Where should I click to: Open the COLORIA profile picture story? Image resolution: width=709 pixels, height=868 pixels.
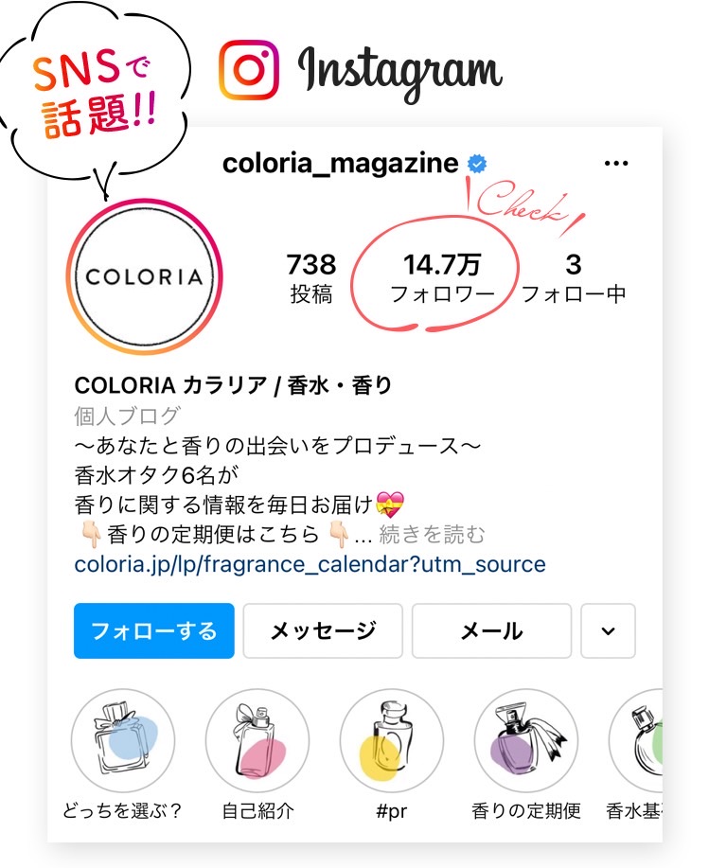tap(145, 276)
